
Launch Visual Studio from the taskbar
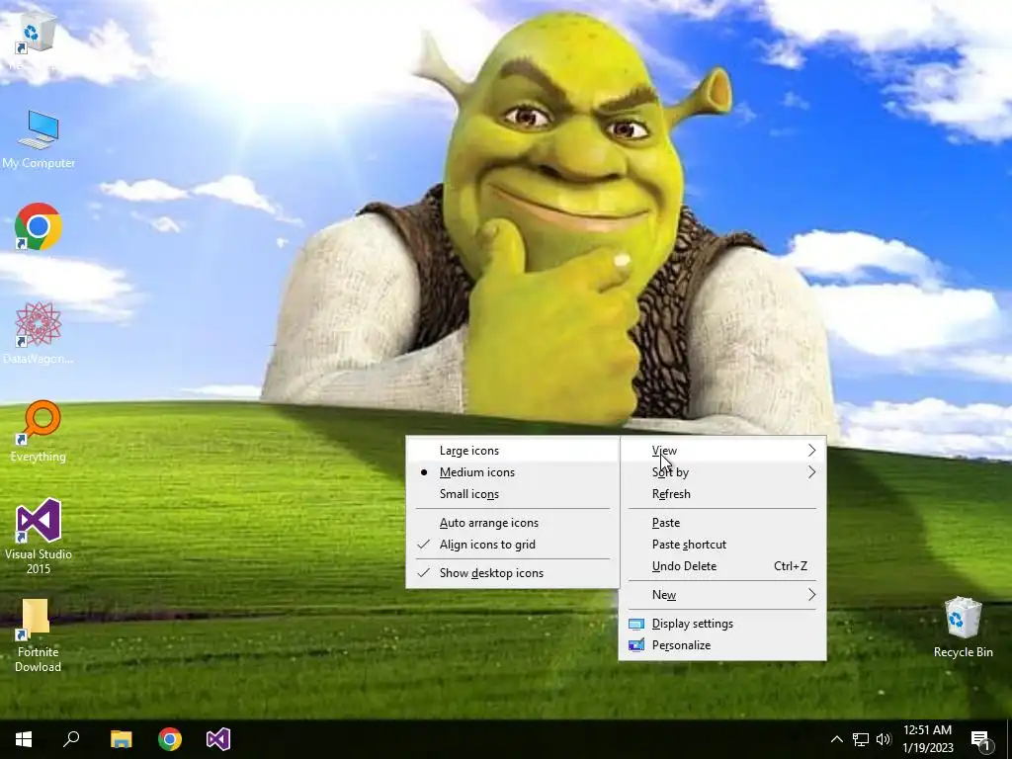218,739
